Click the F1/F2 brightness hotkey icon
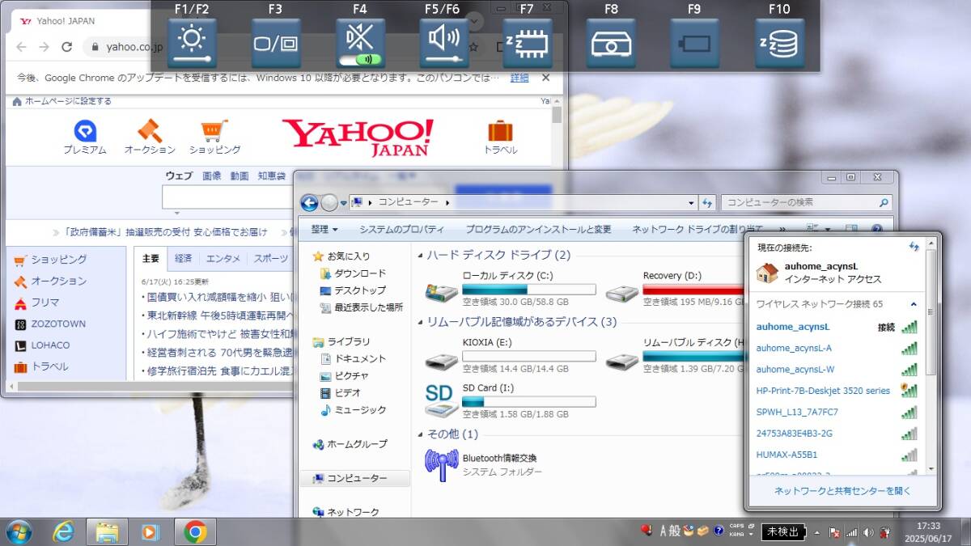This screenshot has width=971, height=546. 192,43
